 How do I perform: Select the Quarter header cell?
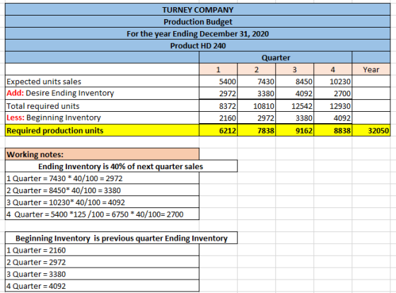(x=276, y=57)
